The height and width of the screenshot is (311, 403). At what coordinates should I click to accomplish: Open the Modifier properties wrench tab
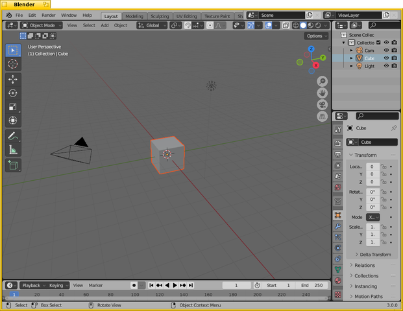tap(338, 226)
